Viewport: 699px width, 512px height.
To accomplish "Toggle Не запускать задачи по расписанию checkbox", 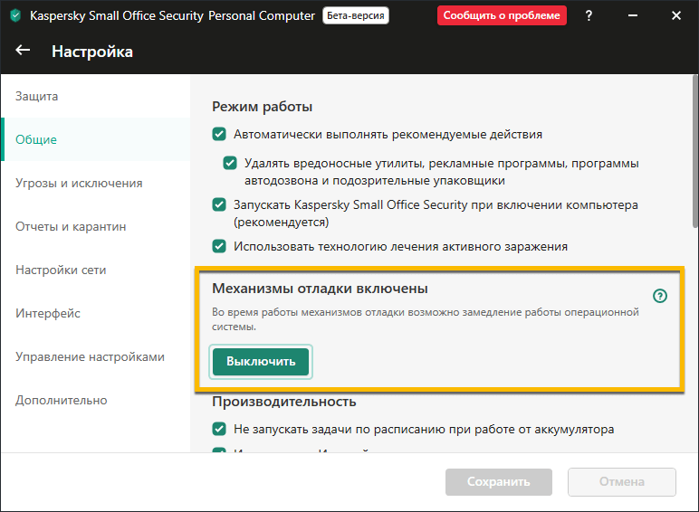I will 219,429.
